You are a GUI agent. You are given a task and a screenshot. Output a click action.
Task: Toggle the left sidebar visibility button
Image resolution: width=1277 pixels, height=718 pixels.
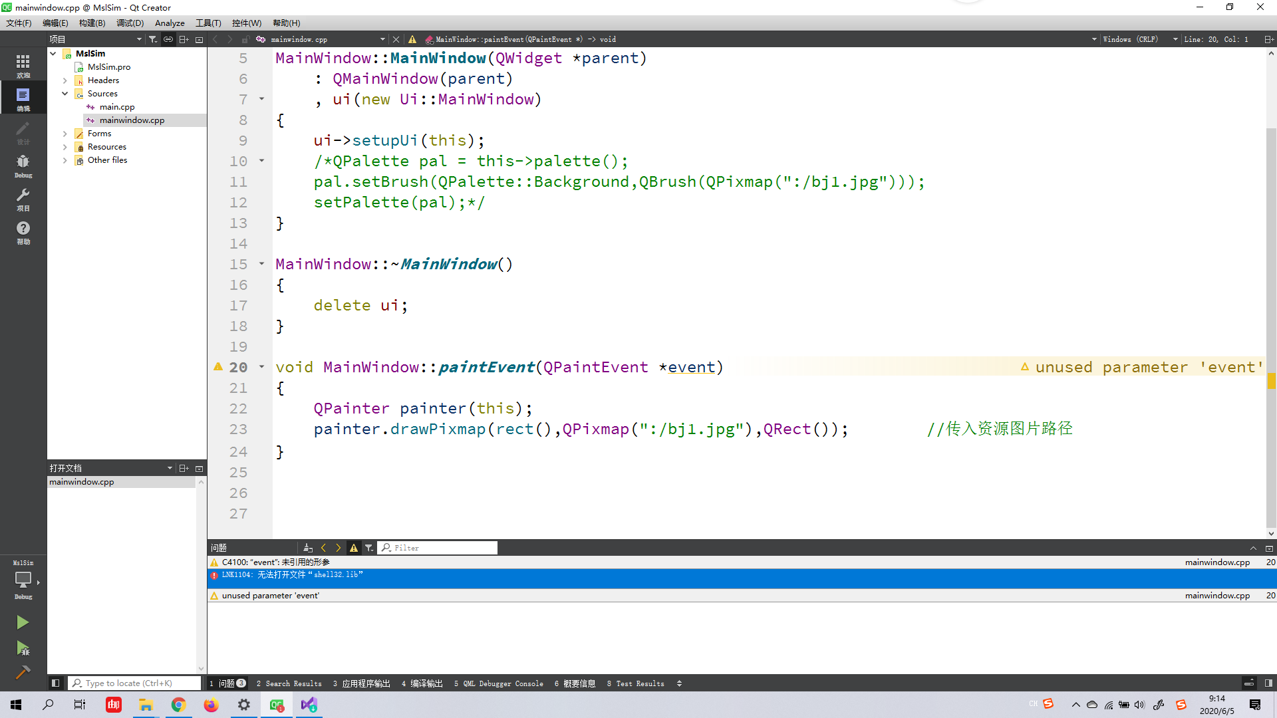click(x=56, y=683)
